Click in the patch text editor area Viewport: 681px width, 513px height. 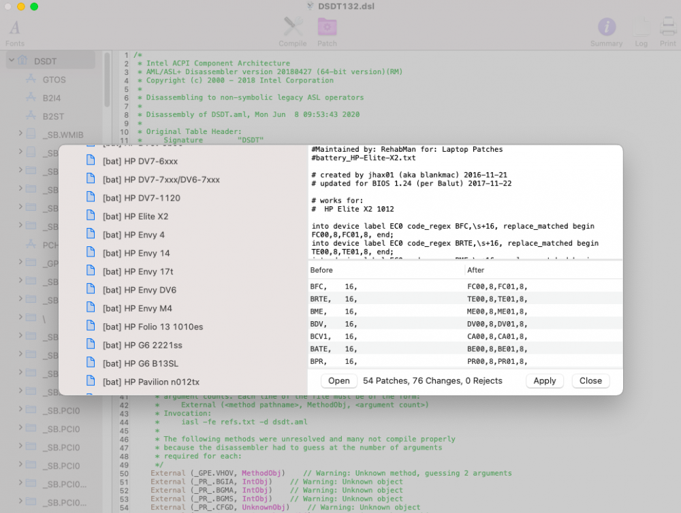click(x=465, y=202)
